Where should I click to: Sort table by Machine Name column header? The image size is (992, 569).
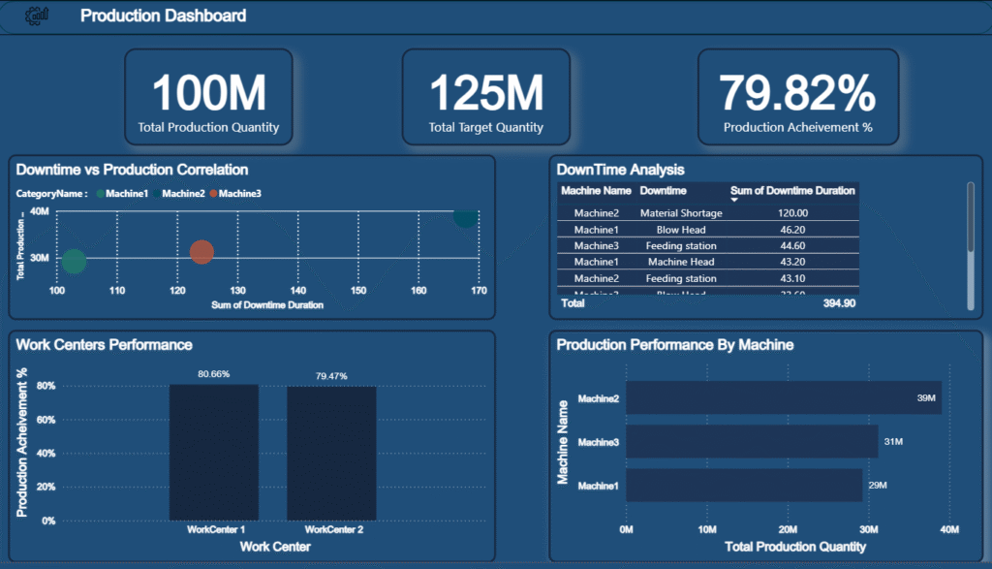[x=596, y=191]
